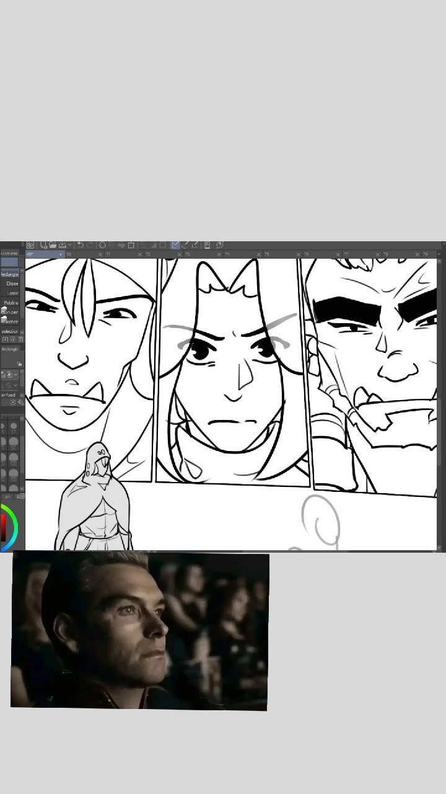Redo the previous action
Viewport: 446px width, 794px height.
coord(90,245)
